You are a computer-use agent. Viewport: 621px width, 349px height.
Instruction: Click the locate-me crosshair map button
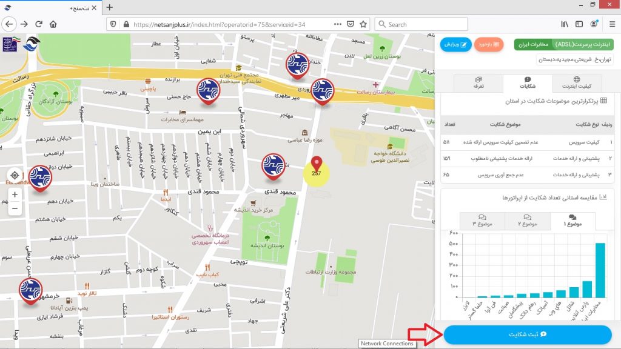[x=15, y=175]
